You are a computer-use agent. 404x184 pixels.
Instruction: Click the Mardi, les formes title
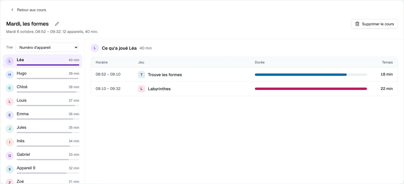pyautogui.click(x=28, y=24)
